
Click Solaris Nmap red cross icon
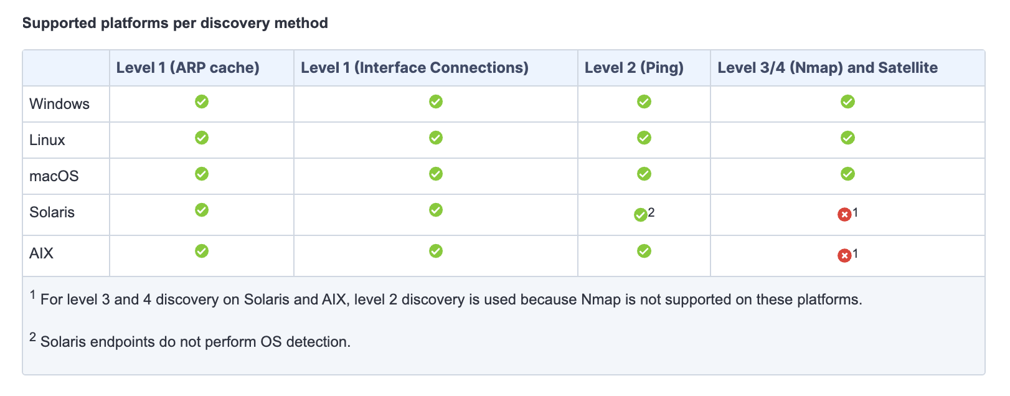coord(844,215)
